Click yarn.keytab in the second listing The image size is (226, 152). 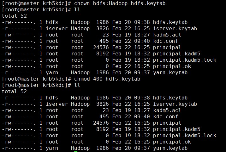[170, 148]
